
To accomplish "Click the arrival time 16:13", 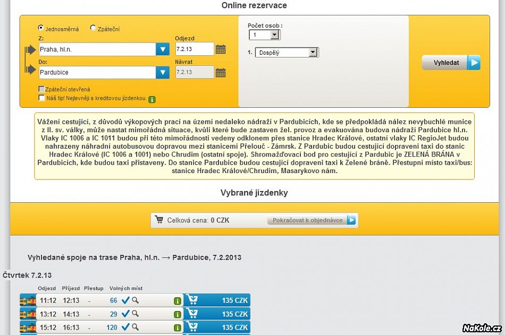I will coord(71,328).
